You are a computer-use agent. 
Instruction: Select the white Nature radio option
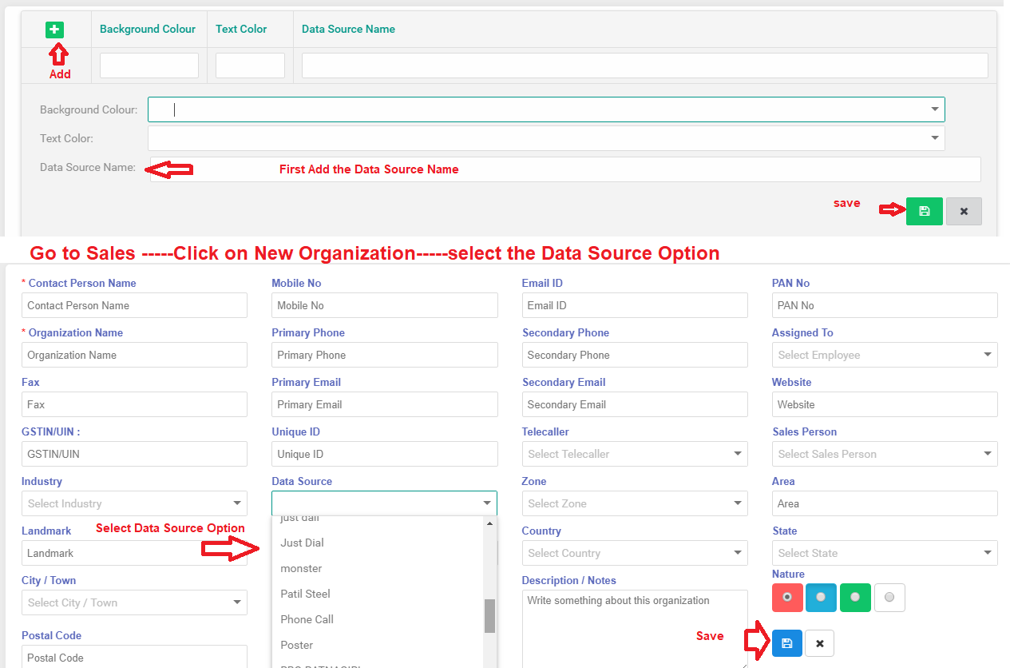tap(889, 597)
